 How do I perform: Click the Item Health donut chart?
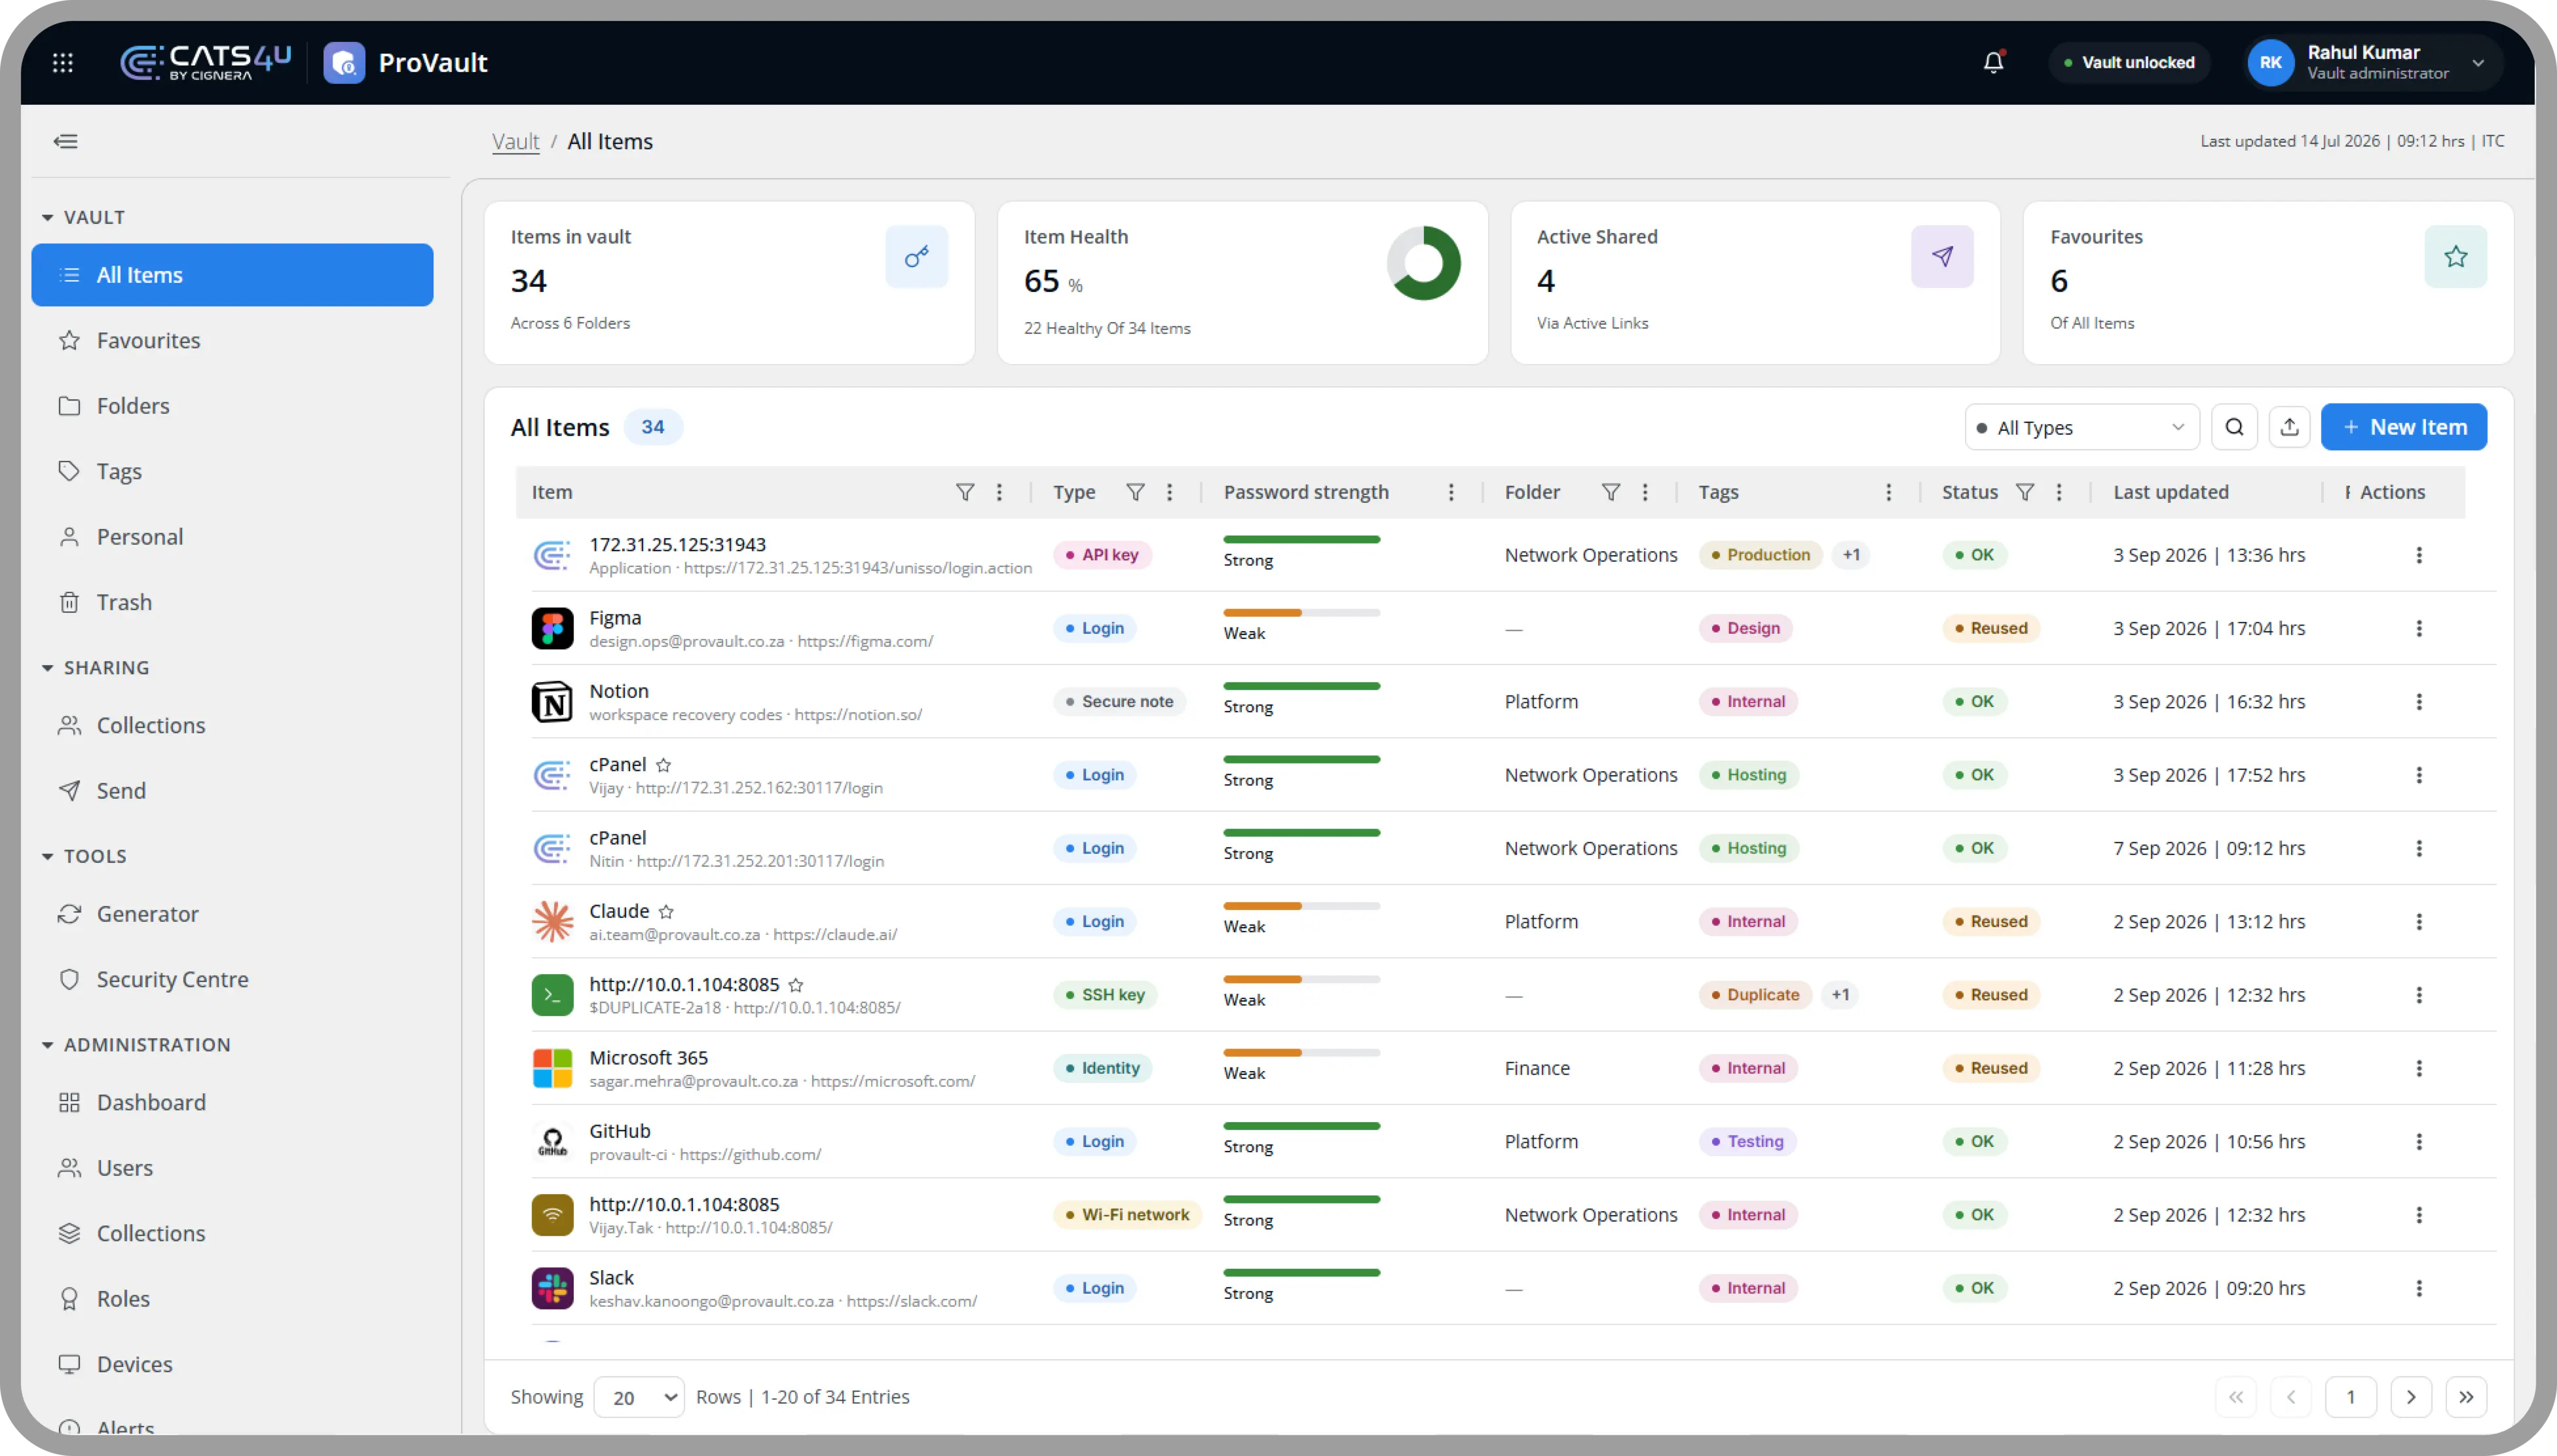point(1423,263)
